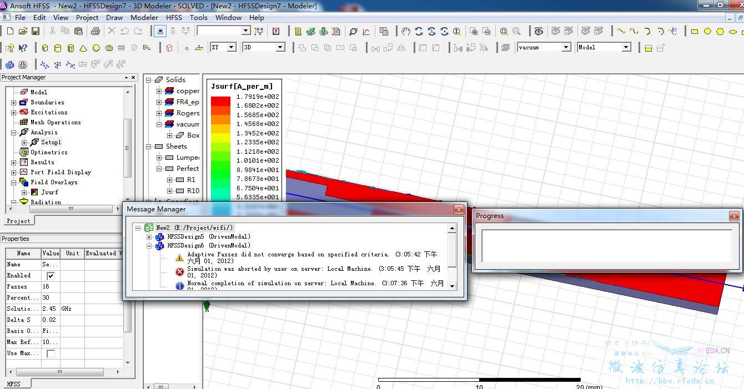Select the Cone drawing tool
The image size is (744, 389).
click(x=83, y=48)
